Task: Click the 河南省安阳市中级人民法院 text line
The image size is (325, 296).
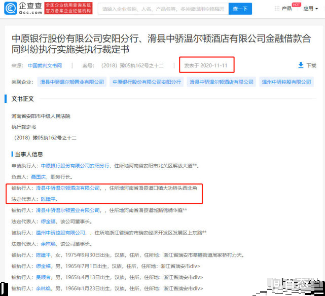Action: (41, 116)
